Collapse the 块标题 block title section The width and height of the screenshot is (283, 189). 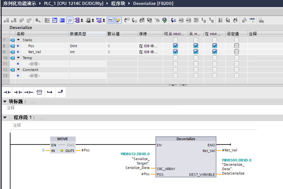click(x=5, y=102)
